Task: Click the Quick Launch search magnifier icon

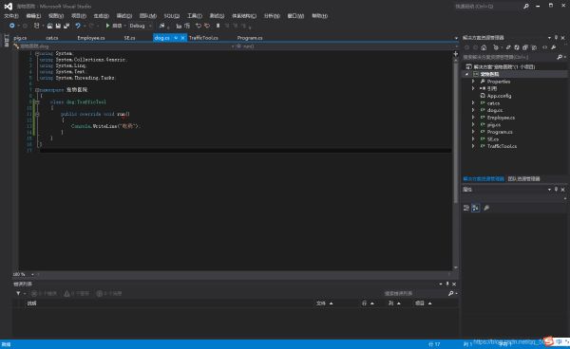Action: (525, 7)
